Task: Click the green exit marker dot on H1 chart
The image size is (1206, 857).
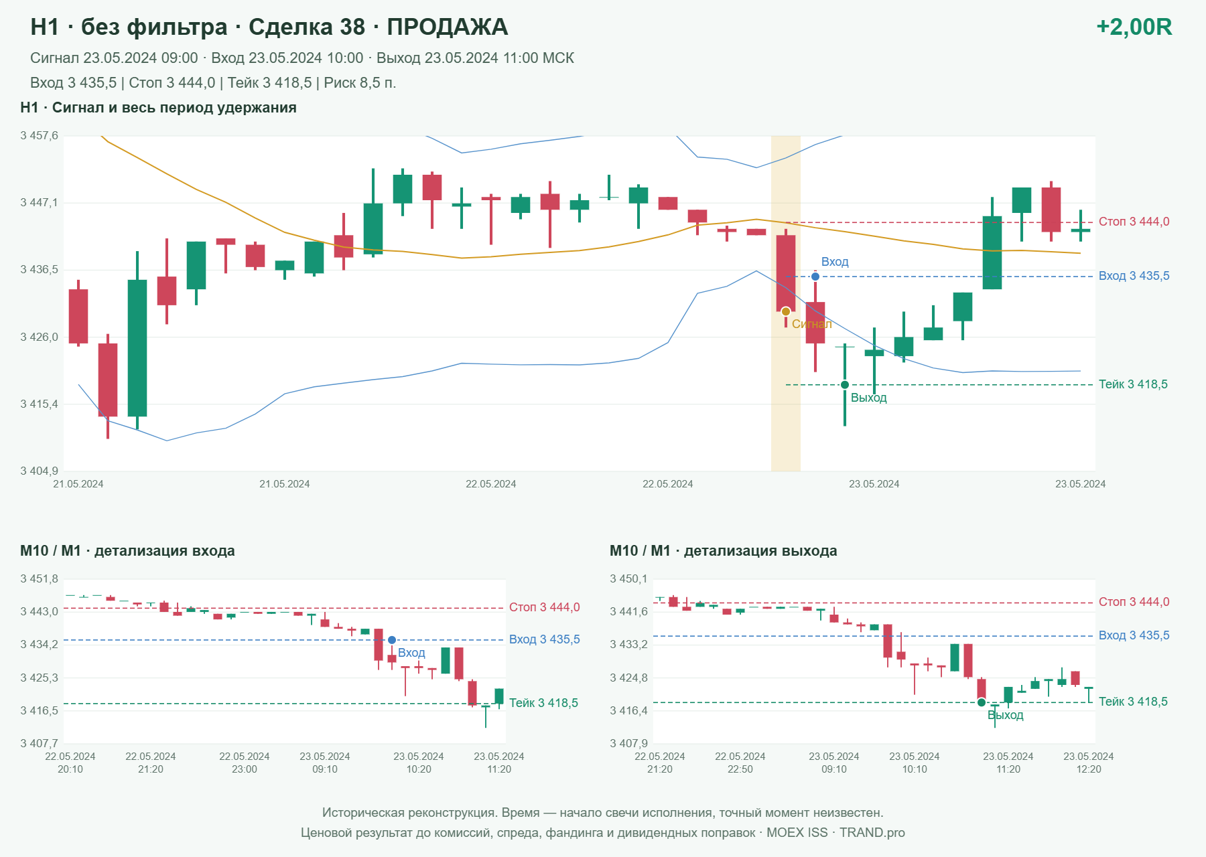Action: pos(845,385)
